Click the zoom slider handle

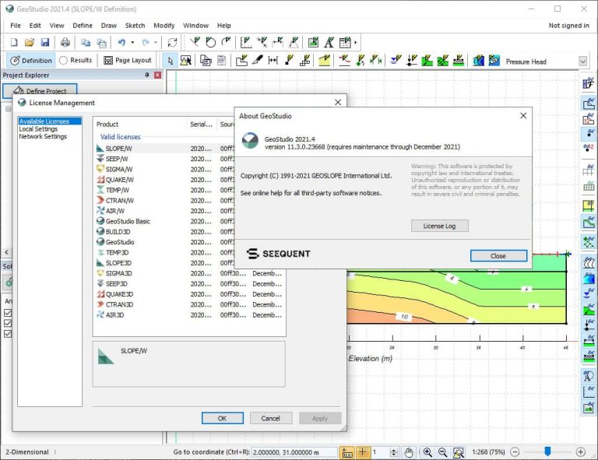(x=547, y=451)
